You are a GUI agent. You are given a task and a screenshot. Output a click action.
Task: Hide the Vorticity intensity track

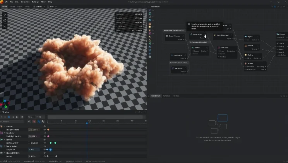point(45,136)
